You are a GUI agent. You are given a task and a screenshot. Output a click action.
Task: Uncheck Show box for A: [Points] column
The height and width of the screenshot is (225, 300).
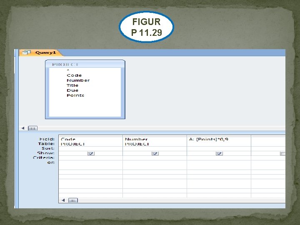click(x=219, y=153)
